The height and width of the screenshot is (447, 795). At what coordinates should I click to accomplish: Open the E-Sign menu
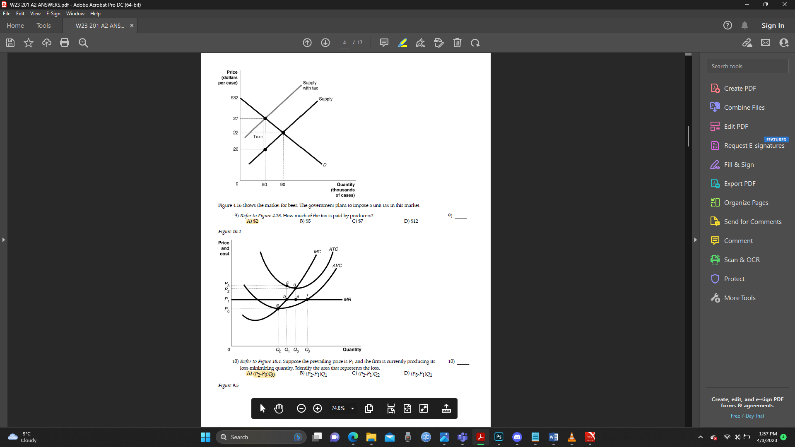coord(53,13)
